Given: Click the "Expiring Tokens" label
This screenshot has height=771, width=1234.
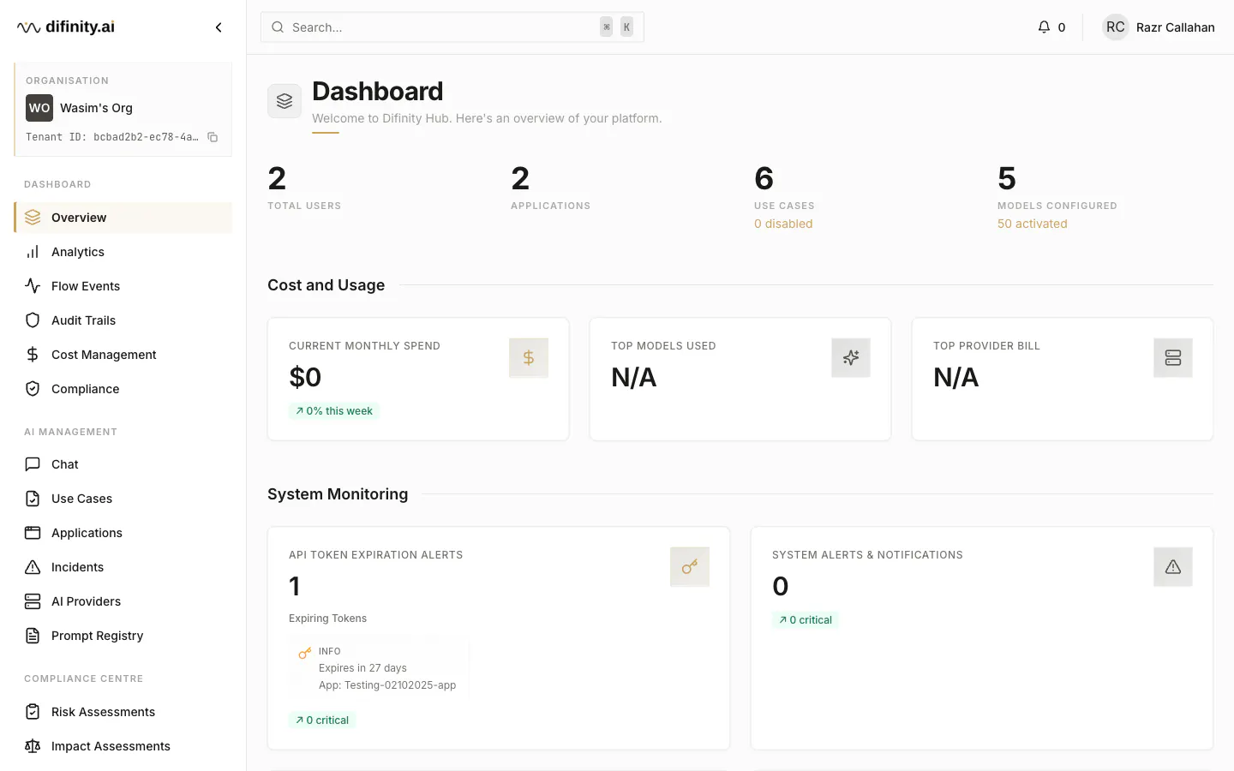Looking at the screenshot, I should click(x=327, y=619).
